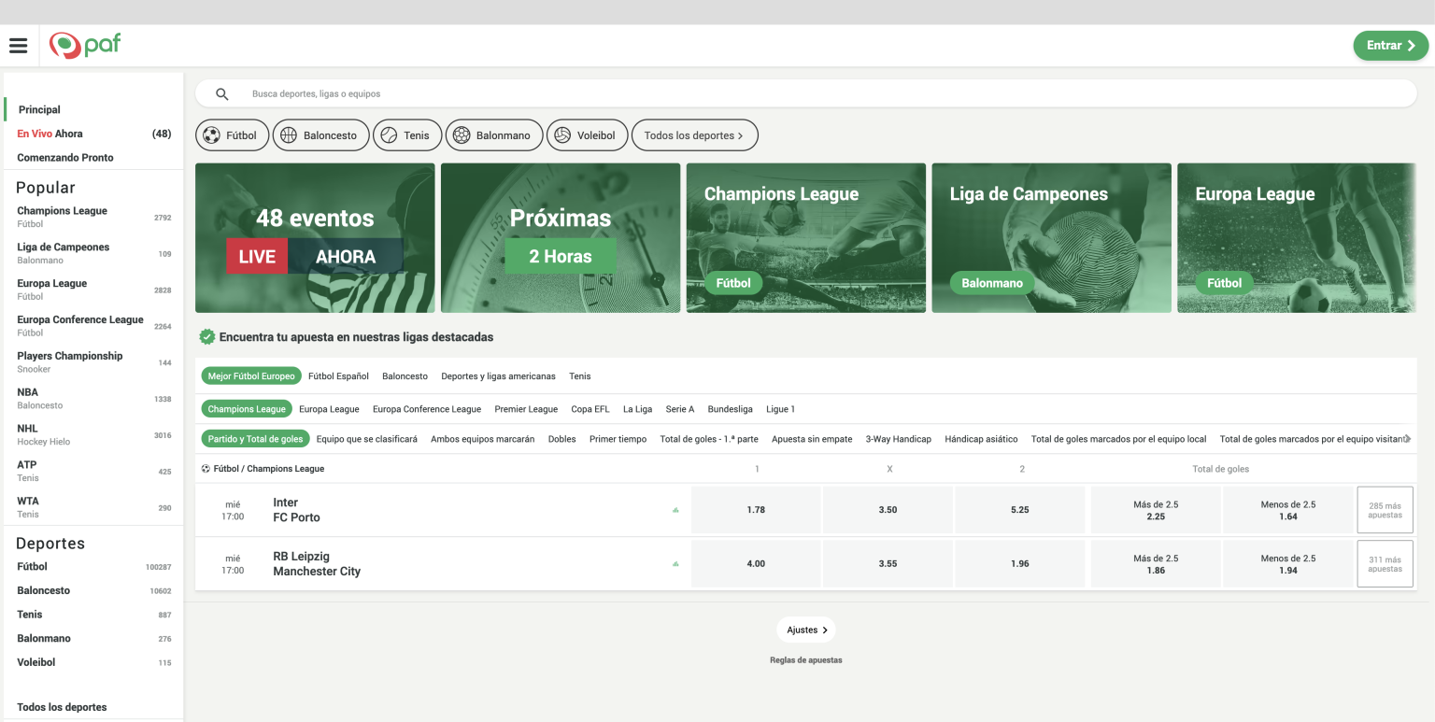The width and height of the screenshot is (1435, 722).
Task: Bet on RB Leipzig win at 4.00
Action: (x=756, y=564)
